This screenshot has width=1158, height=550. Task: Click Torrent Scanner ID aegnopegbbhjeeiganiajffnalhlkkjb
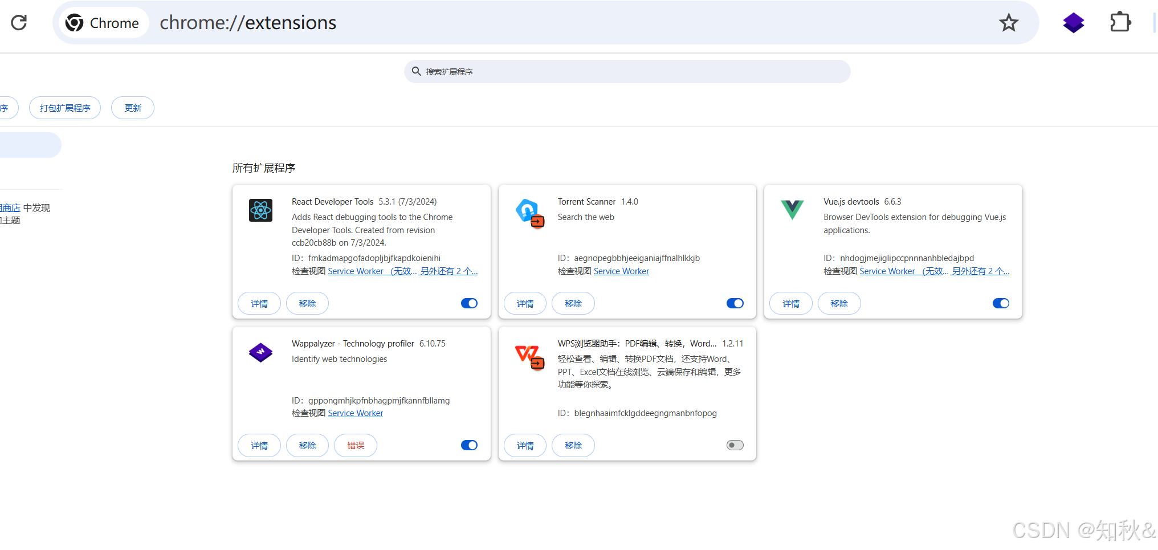tap(637, 258)
